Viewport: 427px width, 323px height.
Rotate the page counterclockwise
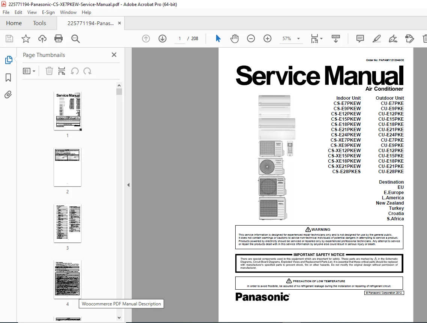(75, 71)
